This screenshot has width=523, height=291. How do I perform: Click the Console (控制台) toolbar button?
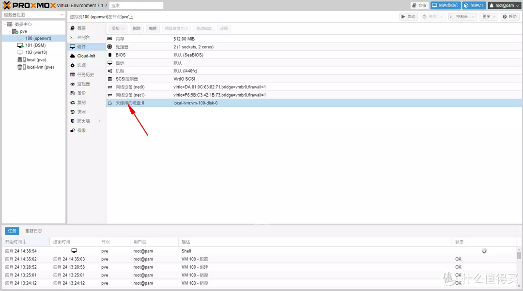459,16
